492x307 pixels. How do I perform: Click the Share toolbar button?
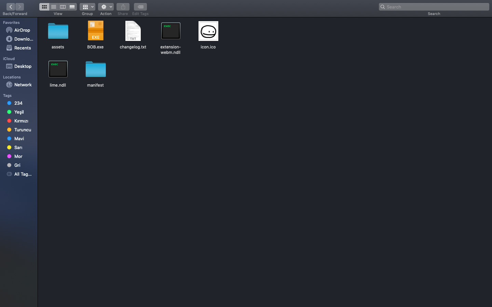click(123, 7)
